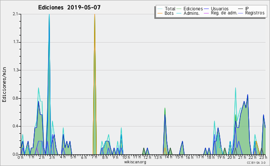270x166 pixels.
Task: Click the orange Bots legend line swatch
Action: coord(160,13)
